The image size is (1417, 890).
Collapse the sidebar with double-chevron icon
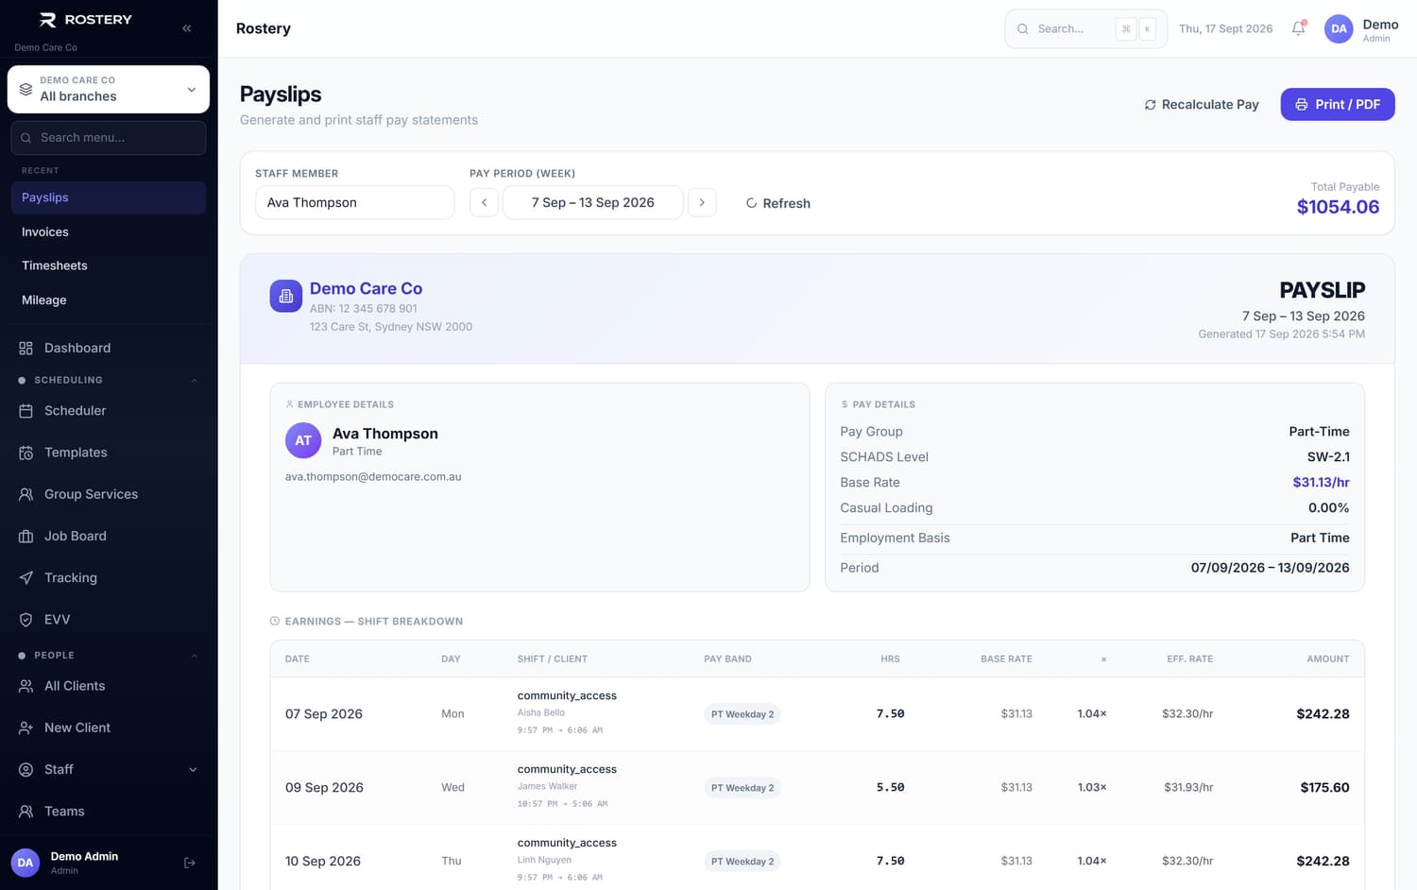187,28
